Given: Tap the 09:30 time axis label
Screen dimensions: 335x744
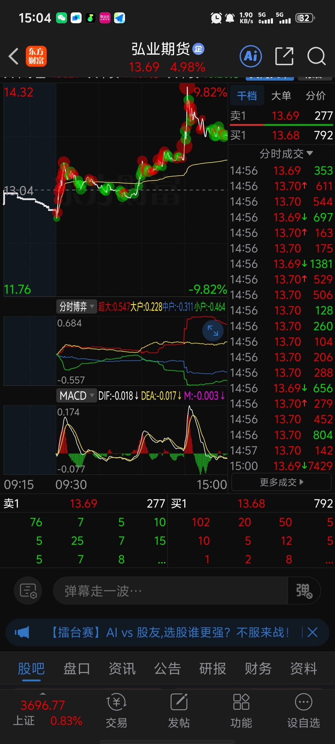Looking at the screenshot, I should click(71, 485).
